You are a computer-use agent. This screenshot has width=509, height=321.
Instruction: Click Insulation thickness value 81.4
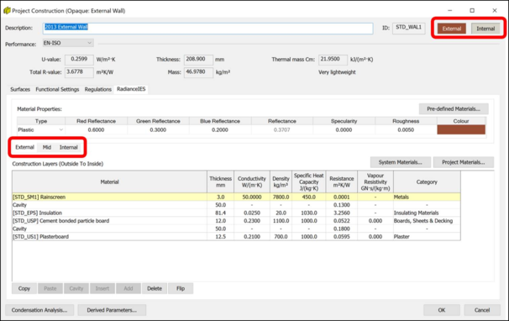[220, 213]
